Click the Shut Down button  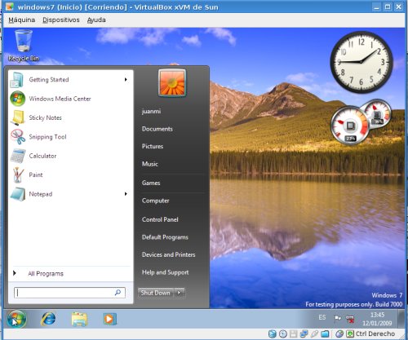coord(156,293)
